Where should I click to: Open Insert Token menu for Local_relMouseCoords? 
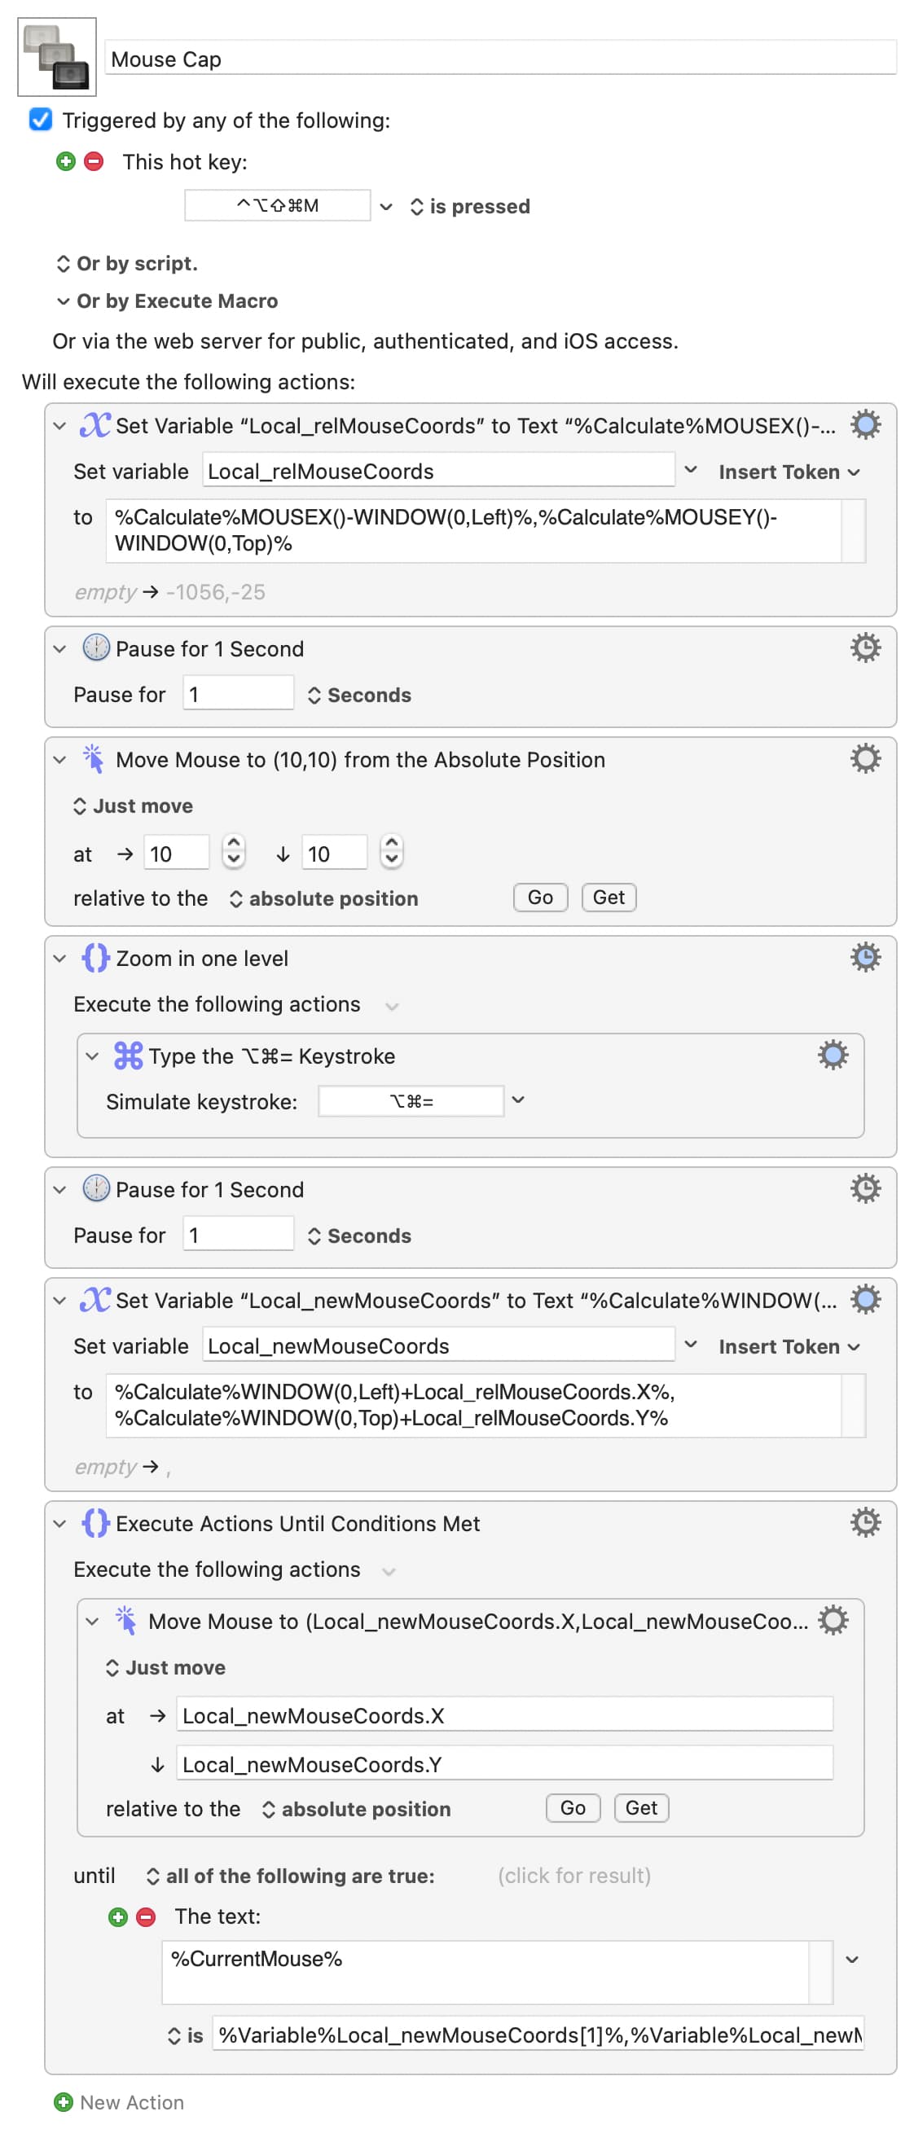click(789, 472)
